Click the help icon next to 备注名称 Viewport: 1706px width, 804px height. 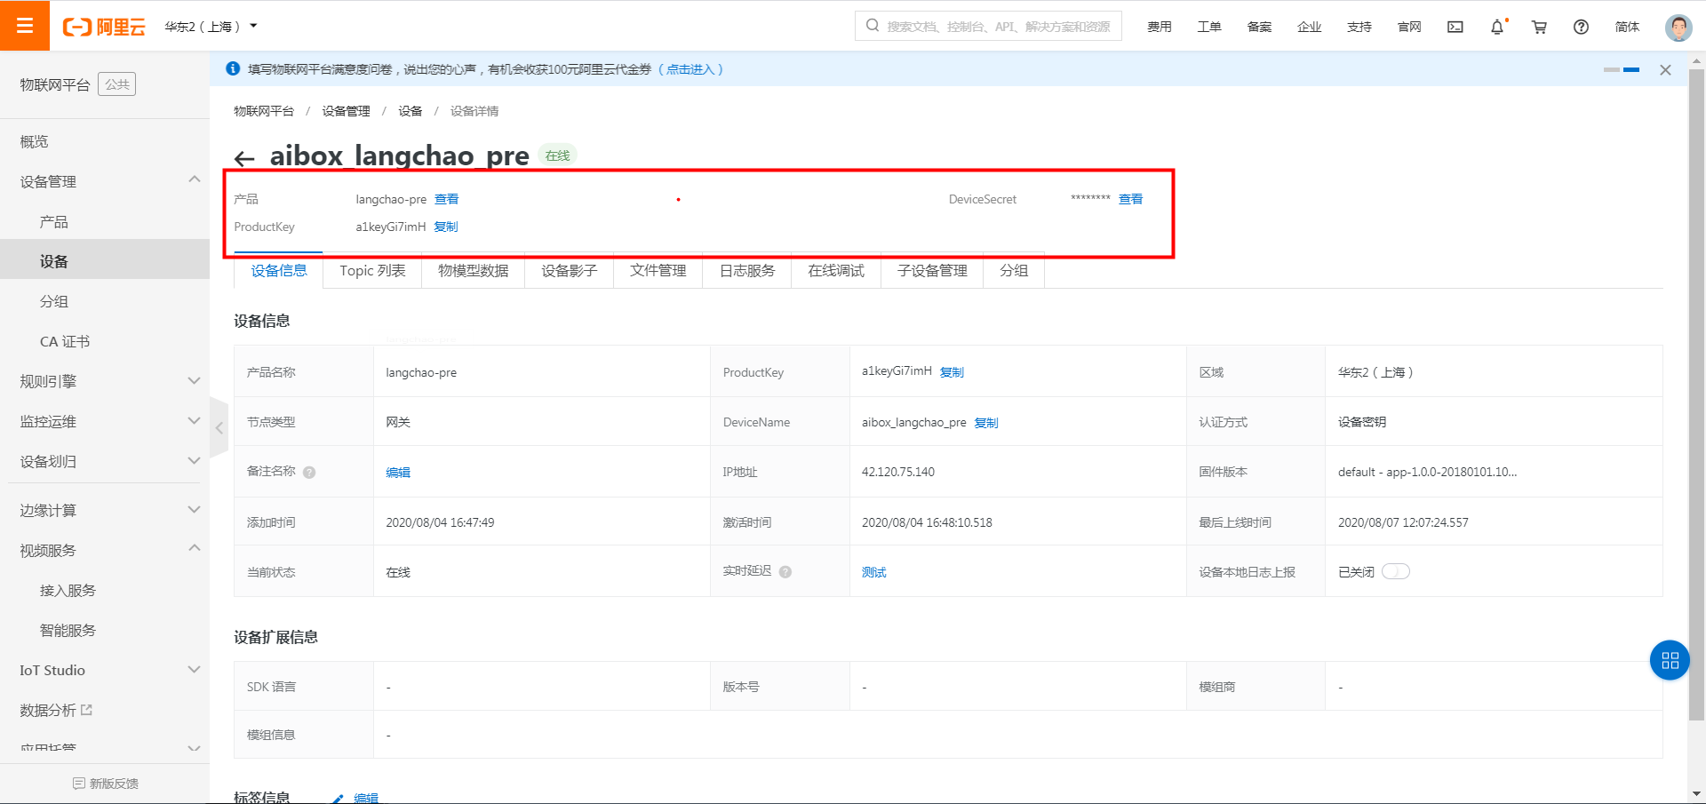[309, 473]
